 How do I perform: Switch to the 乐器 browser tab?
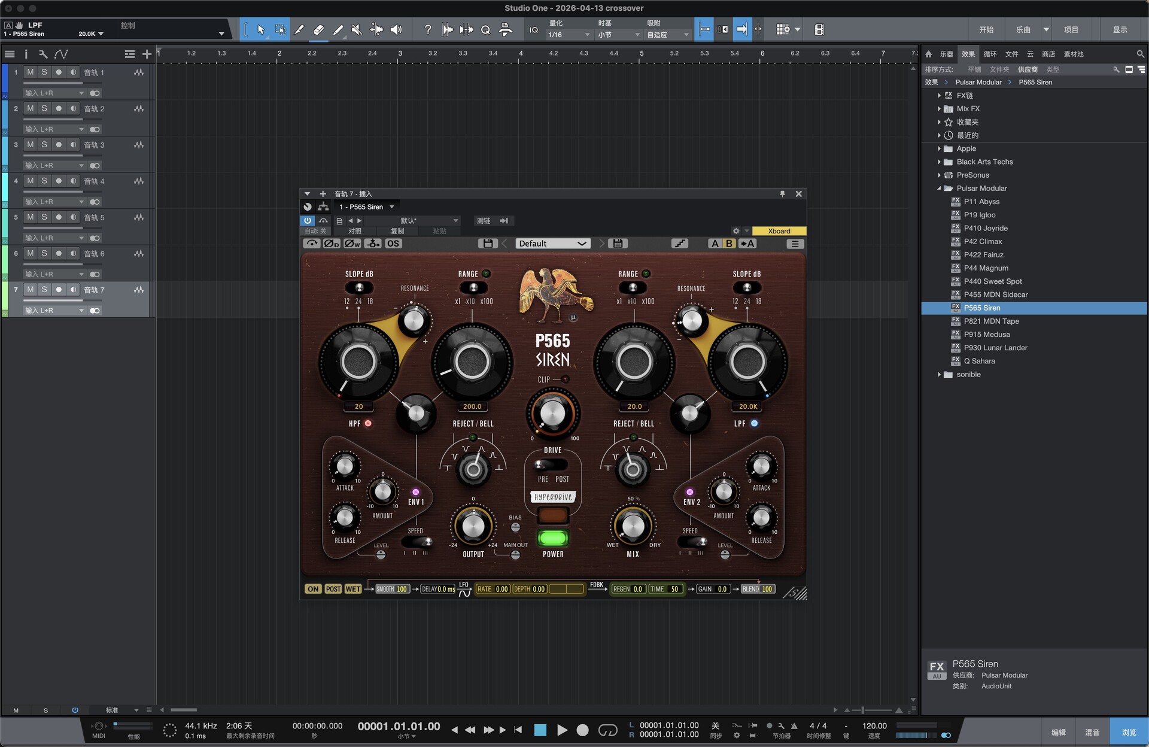pos(946,54)
